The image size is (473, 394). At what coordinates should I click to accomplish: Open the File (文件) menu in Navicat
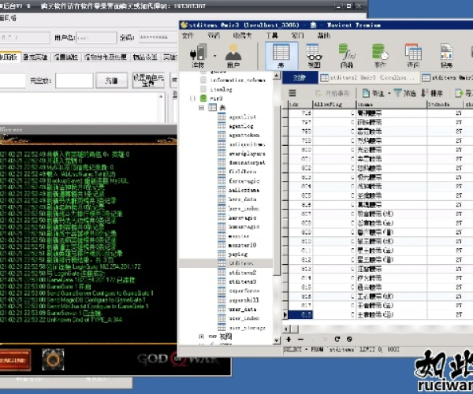tap(188, 35)
